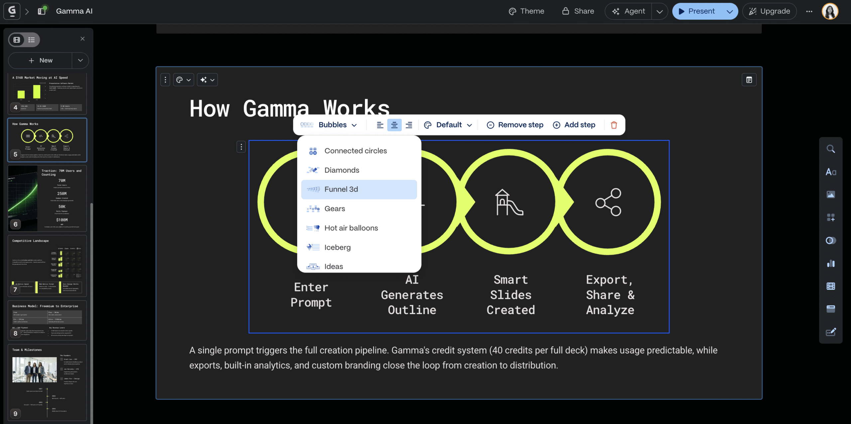This screenshot has width=851, height=424.
Task: Remove a step from the diagram
Action: 515,125
